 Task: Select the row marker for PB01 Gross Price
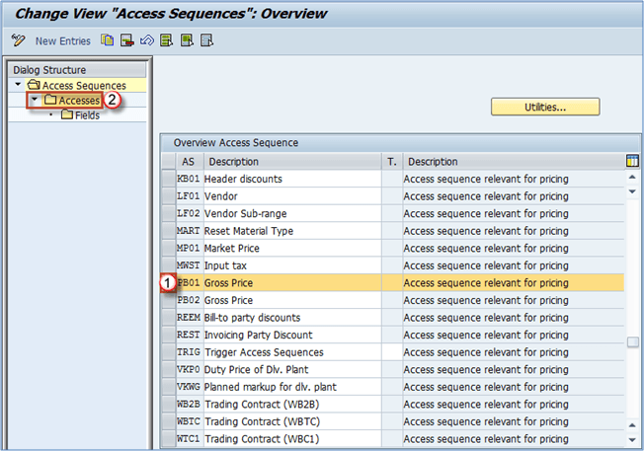click(x=168, y=282)
